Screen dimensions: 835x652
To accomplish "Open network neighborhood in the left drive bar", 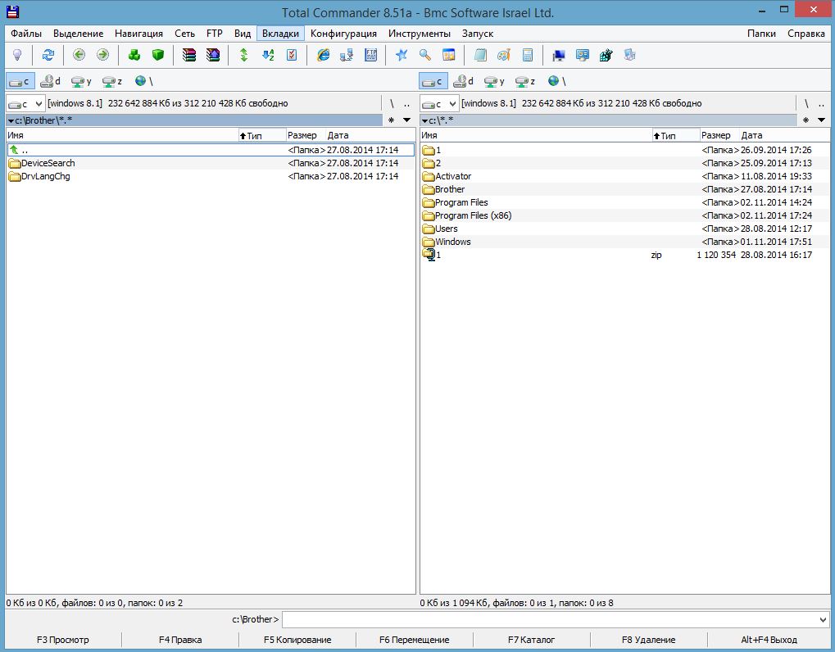I will tap(143, 81).
